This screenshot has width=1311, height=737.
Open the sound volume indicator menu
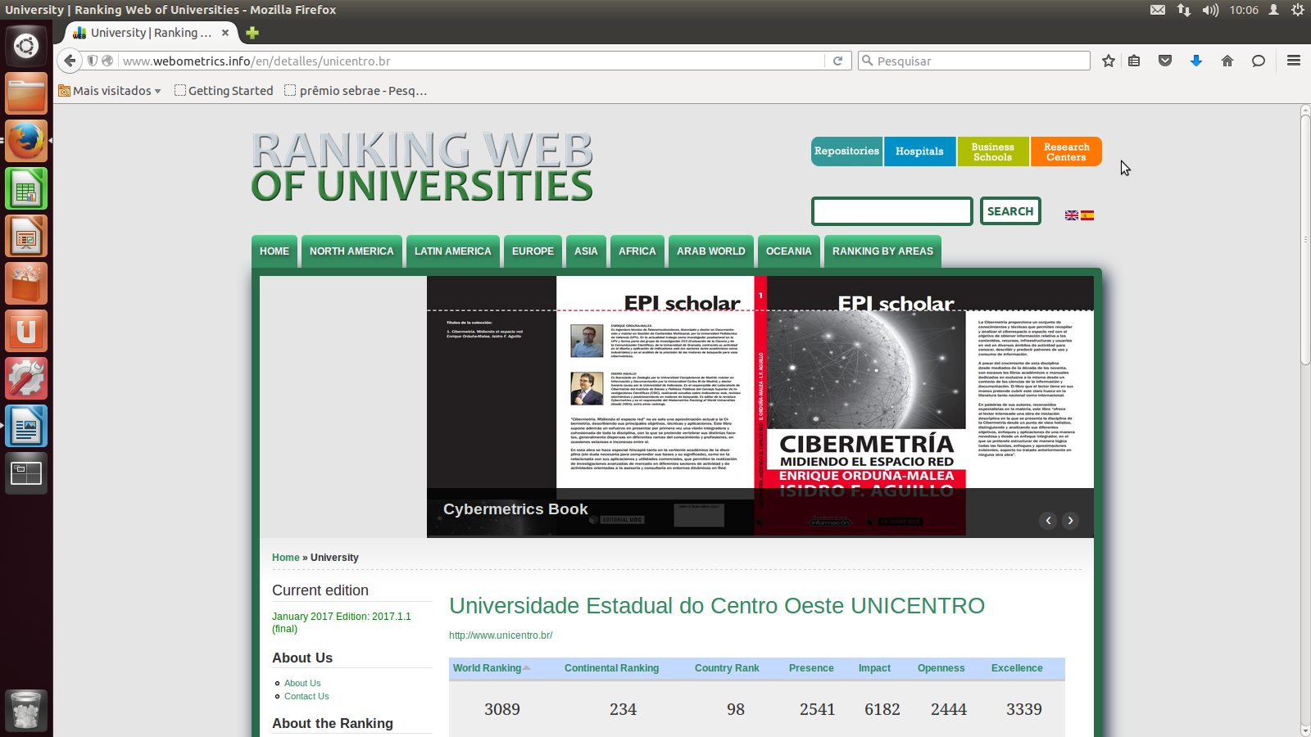tap(1210, 10)
